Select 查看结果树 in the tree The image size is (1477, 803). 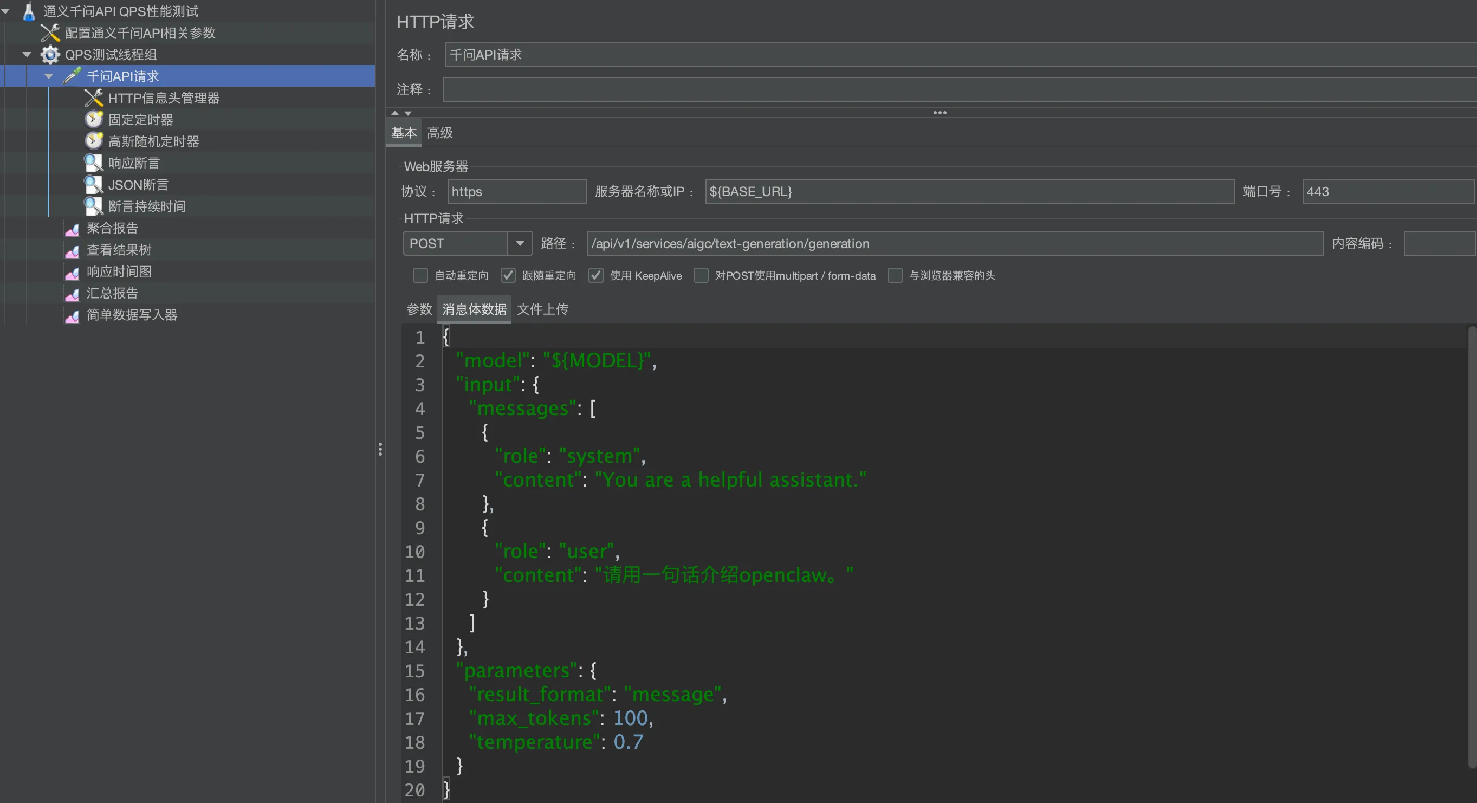pos(119,250)
